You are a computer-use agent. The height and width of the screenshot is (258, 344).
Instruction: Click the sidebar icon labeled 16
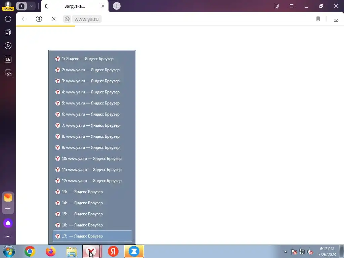click(8, 59)
